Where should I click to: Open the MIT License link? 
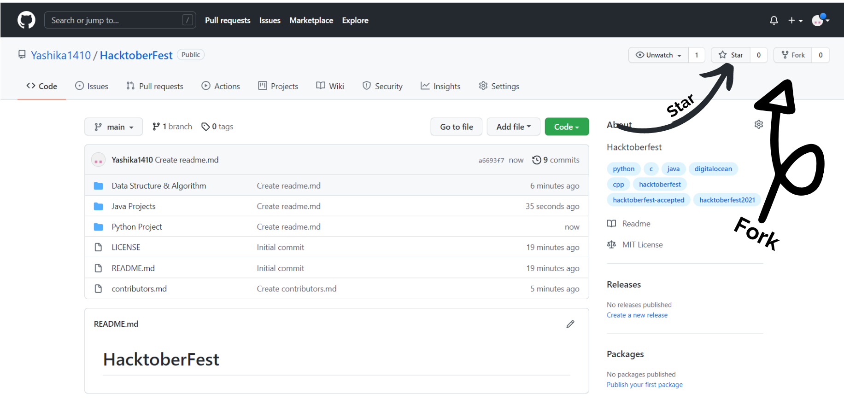[x=635, y=245]
